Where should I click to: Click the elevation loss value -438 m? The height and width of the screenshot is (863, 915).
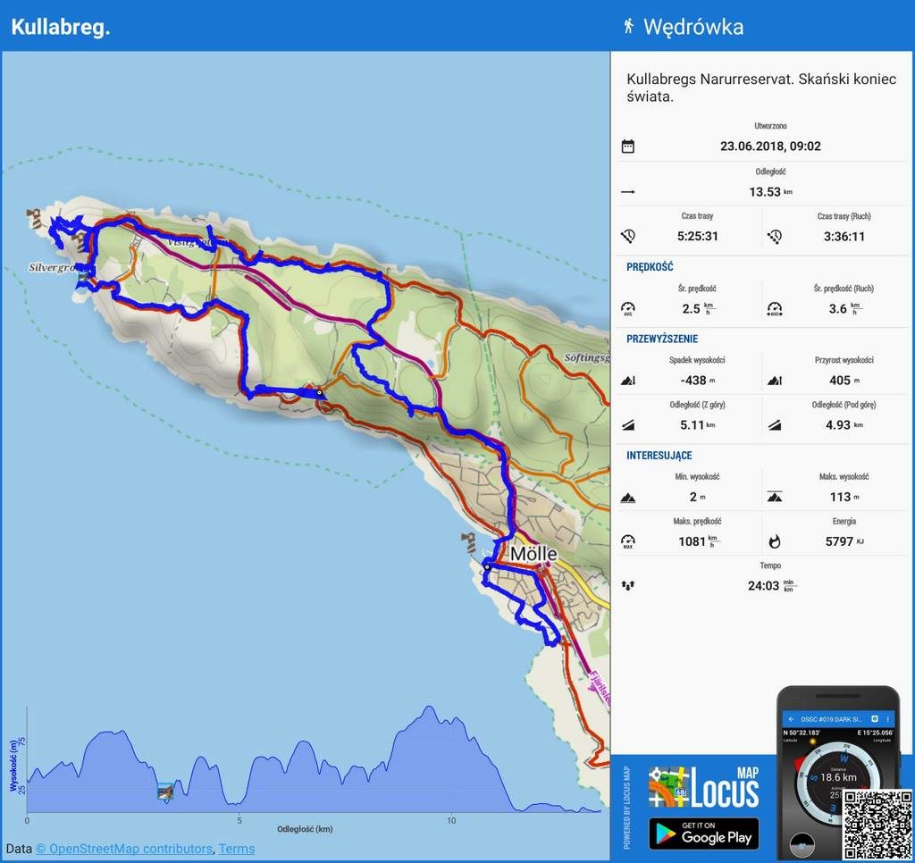(x=697, y=381)
